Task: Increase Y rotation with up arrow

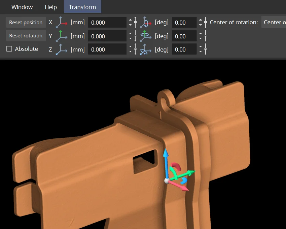Action: 201,34
